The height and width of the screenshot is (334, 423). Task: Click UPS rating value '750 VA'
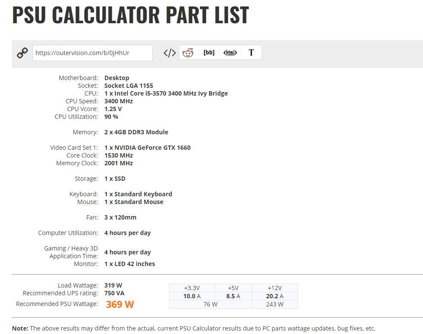[x=114, y=293]
